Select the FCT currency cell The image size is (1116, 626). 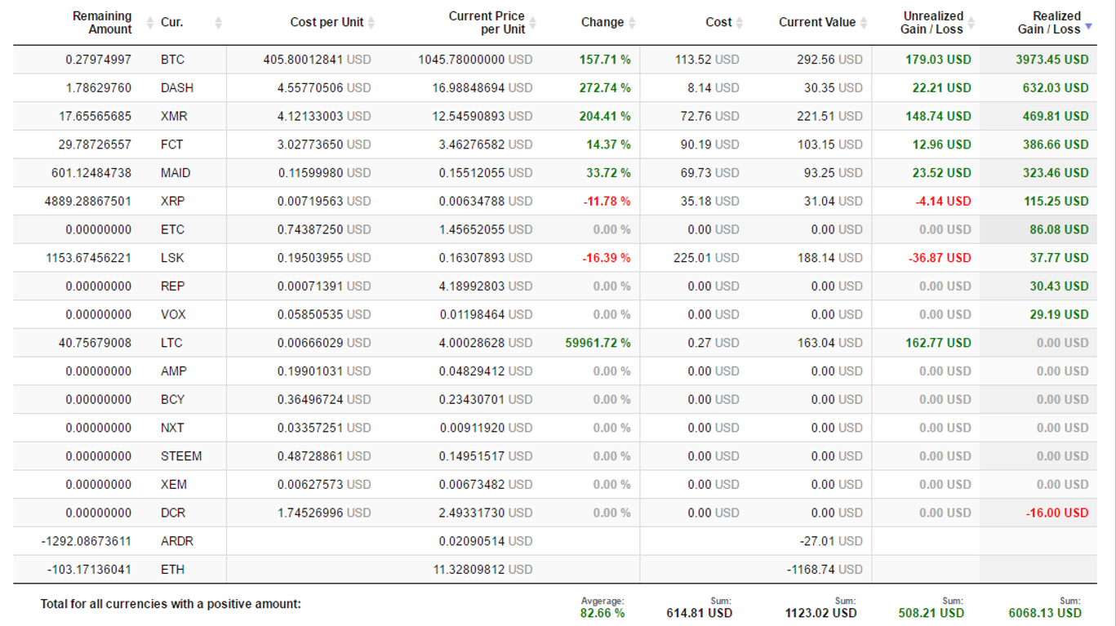pyautogui.click(x=171, y=144)
